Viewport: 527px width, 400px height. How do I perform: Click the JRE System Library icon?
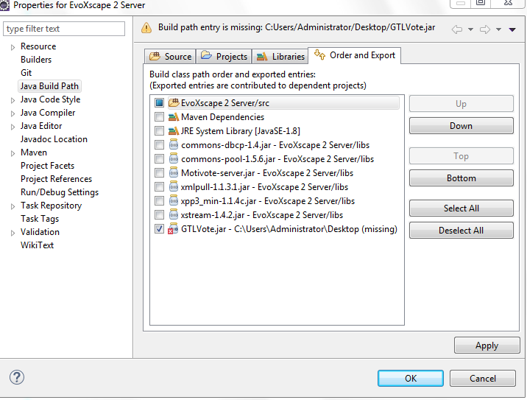[x=174, y=131]
